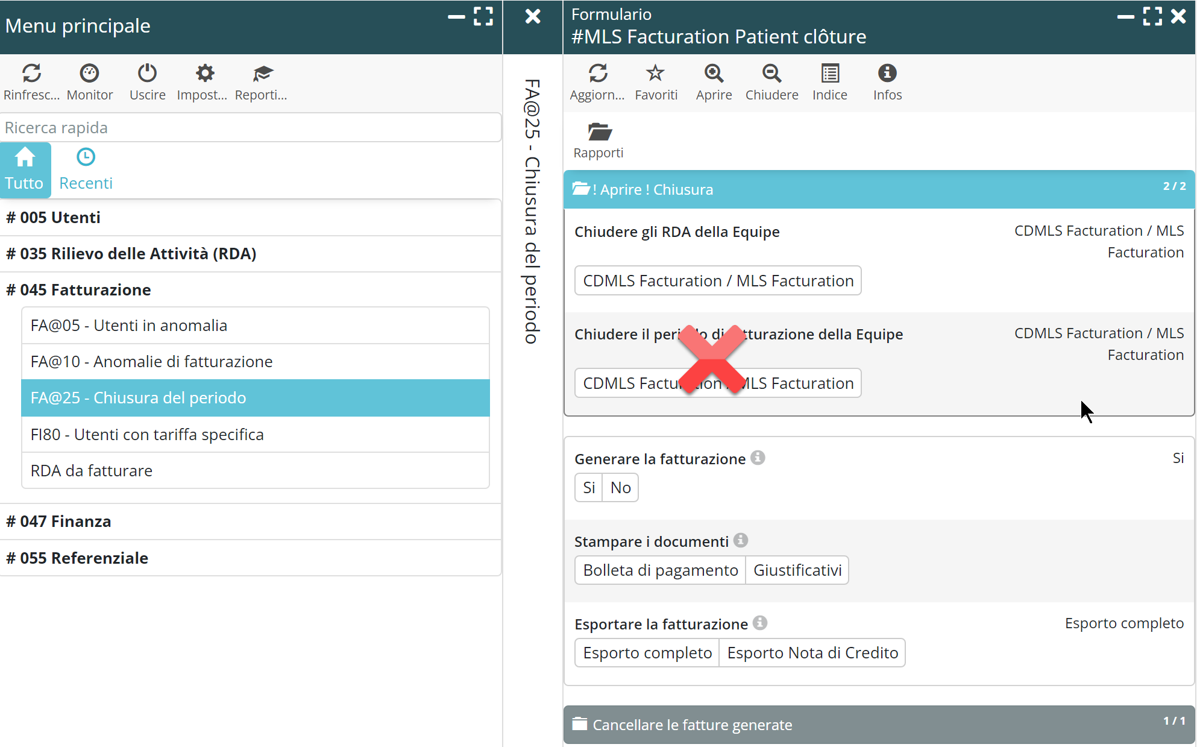Open the Monitor gauge icon
The height and width of the screenshot is (747, 1197).
pos(89,74)
